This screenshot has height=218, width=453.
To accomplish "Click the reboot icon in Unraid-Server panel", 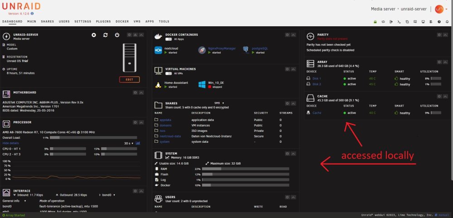I will coord(106,35).
